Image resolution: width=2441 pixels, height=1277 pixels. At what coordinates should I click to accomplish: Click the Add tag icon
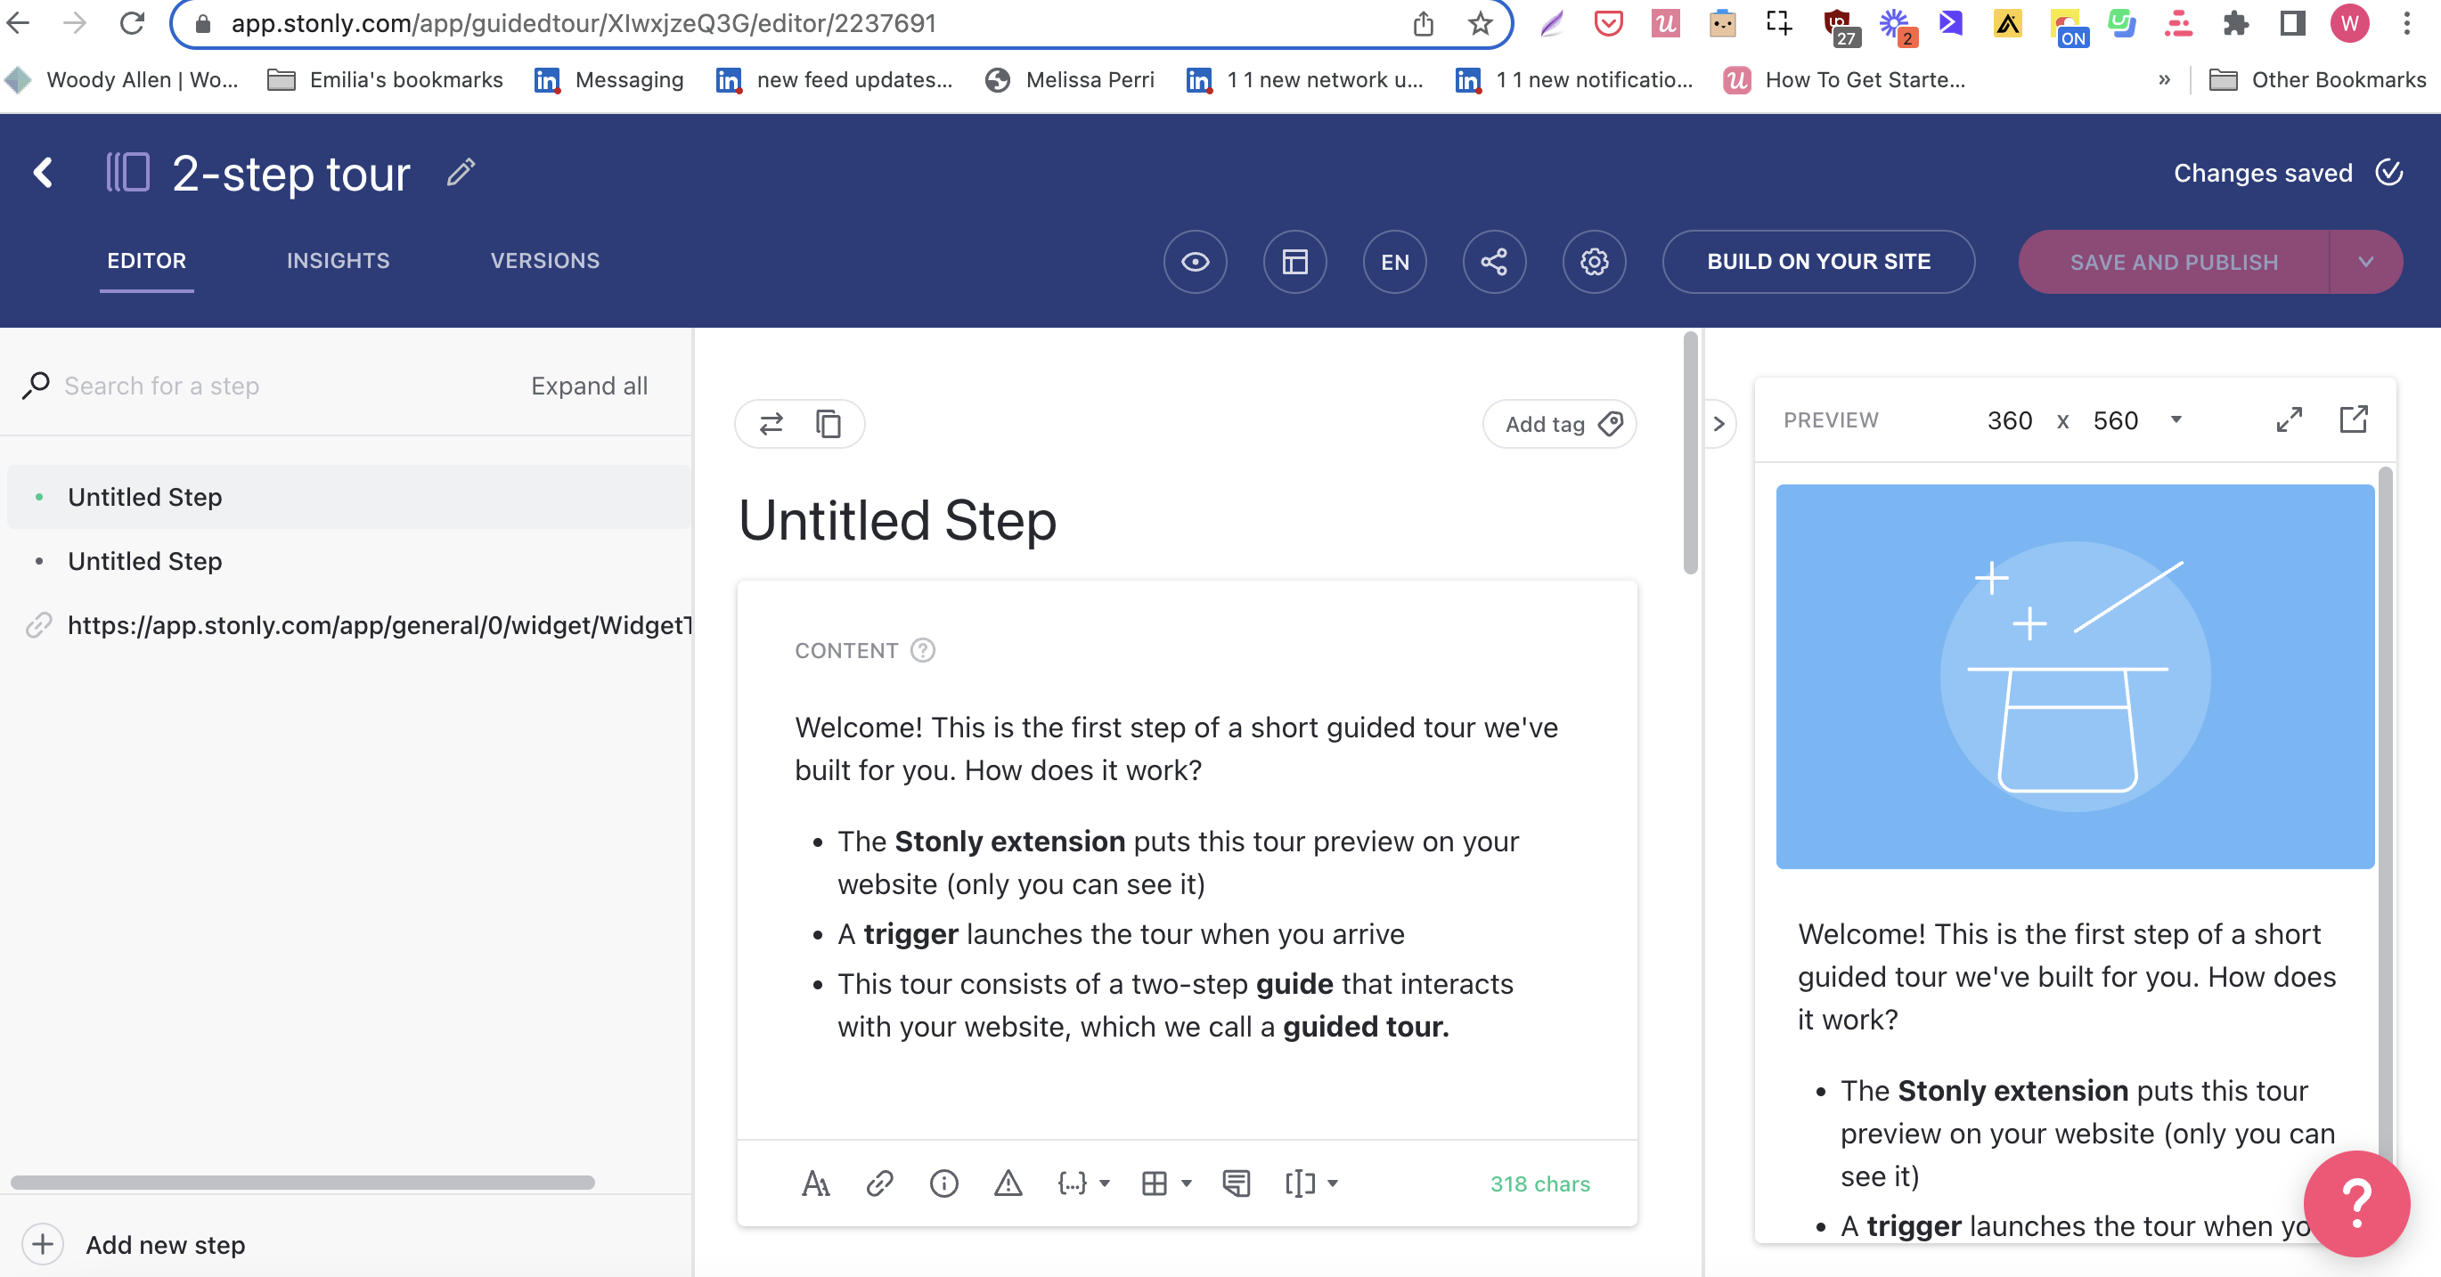[1612, 423]
